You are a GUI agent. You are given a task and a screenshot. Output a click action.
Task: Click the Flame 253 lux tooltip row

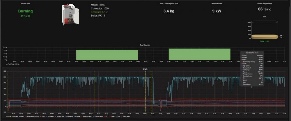click(x=252, y=72)
